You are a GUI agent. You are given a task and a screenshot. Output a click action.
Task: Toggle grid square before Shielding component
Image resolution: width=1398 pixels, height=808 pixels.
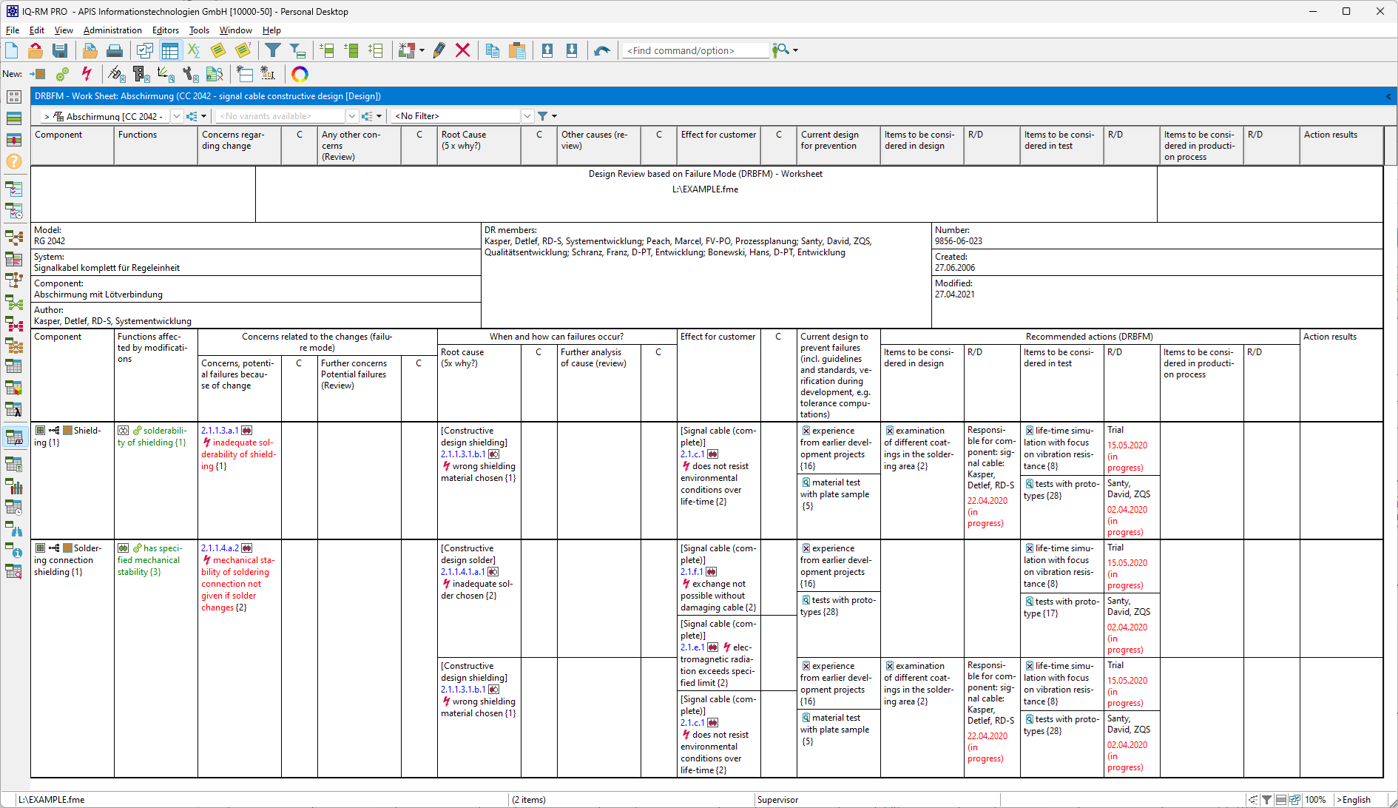[40, 431]
